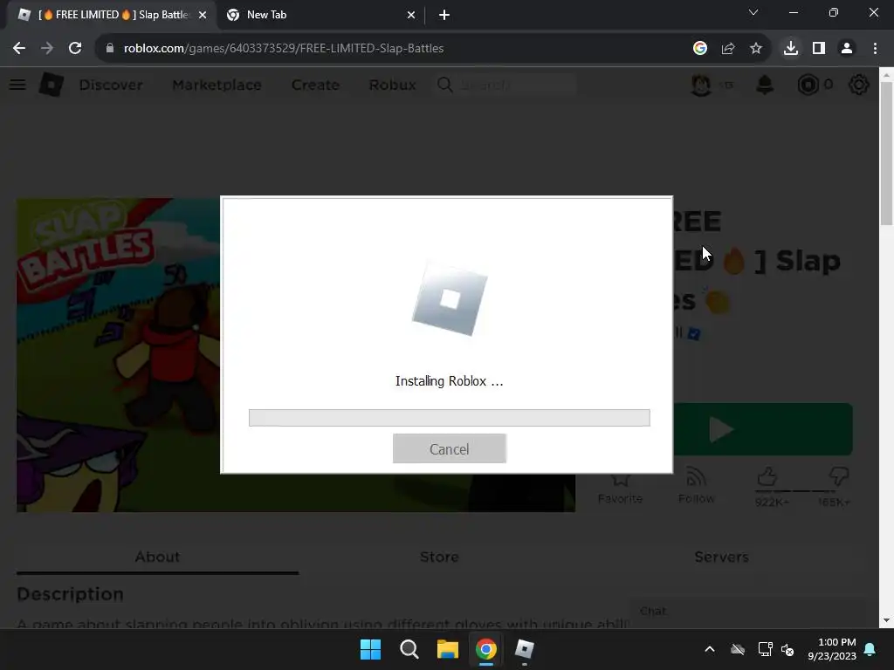This screenshot has height=670, width=894.
Task: Click the roblox.com address bar URL
Action: 284,49
